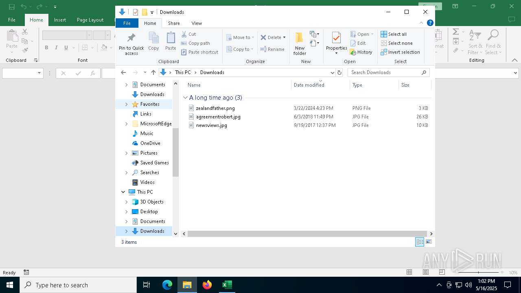Click Copy path in Explorer ribbon

click(195, 43)
